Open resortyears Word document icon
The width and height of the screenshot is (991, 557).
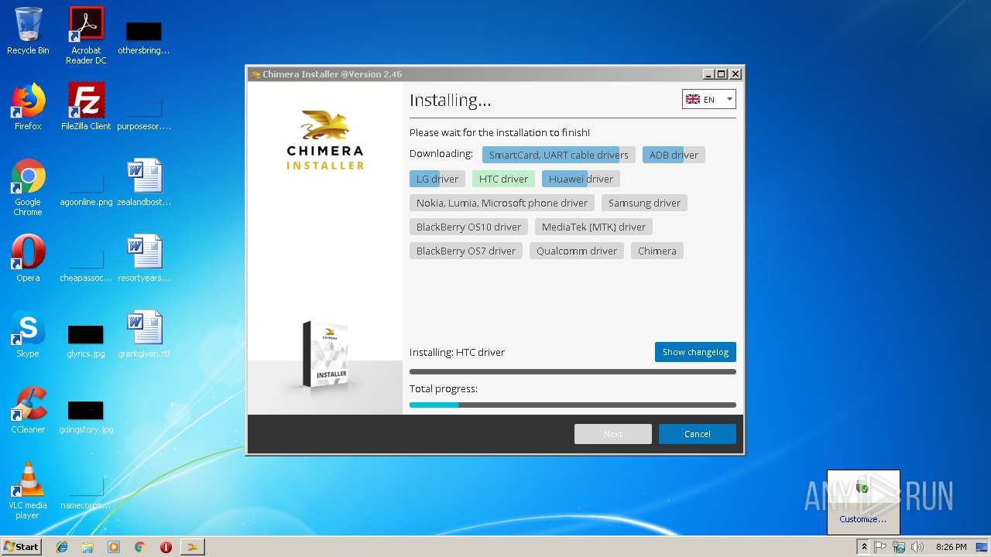pos(144,258)
